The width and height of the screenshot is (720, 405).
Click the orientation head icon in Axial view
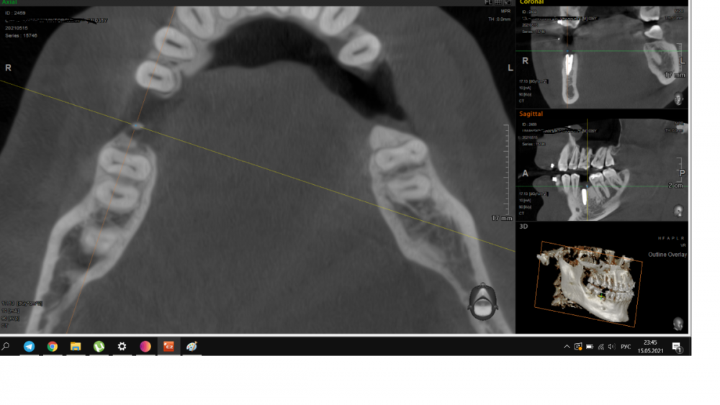click(x=480, y=302)
